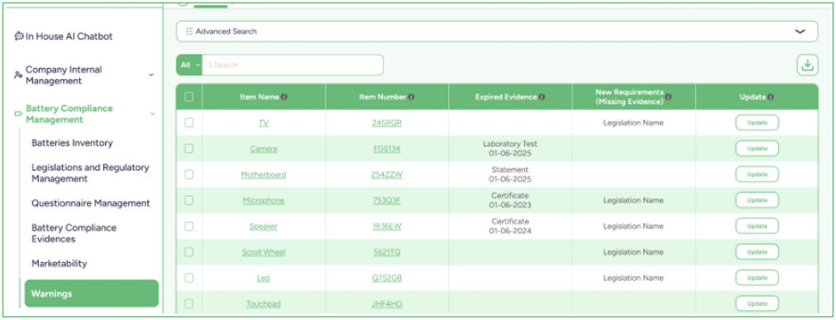Viewport: 836px width, 320px height.
Task: Open item number 5621TQ link
Action: tap(386, 252)
